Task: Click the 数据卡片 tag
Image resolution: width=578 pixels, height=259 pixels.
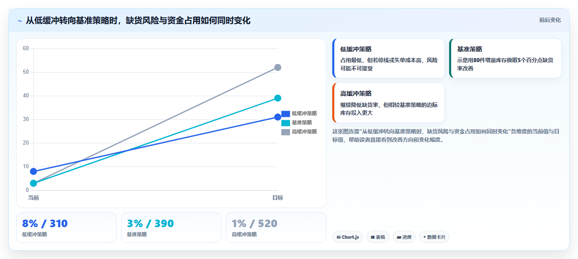Action: [x=434, y=237]
